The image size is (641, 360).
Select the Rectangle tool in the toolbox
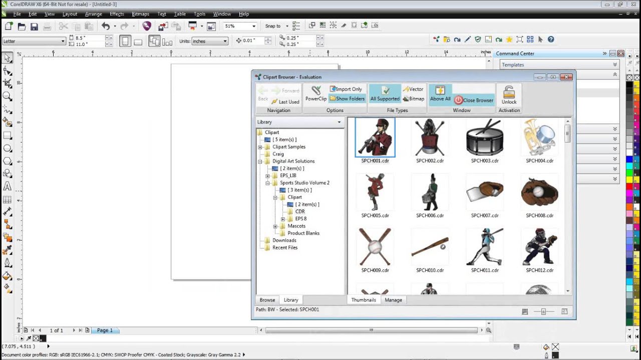(8, 135)
